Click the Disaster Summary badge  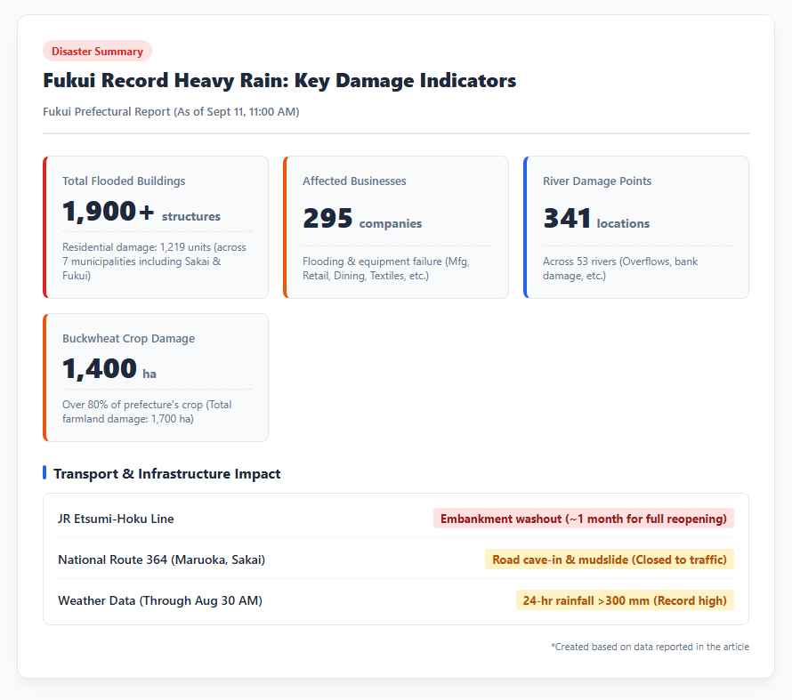tap(97, 51)
